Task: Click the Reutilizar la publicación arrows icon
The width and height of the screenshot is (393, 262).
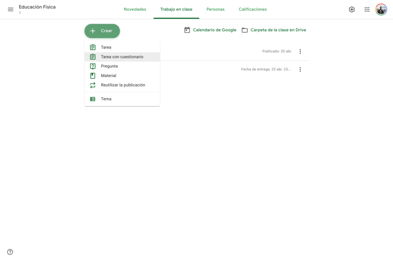Action: pyautogui.click(x=92, y=85)
